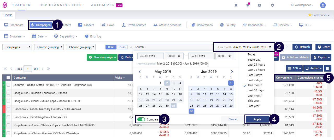The width and height of the screenshot is (334, 140).
Task: Click the user profile avatar icon
Action: click(323, 5)
